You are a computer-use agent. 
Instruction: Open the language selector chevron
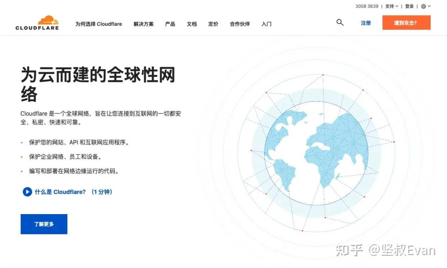[x=429, y=6]
